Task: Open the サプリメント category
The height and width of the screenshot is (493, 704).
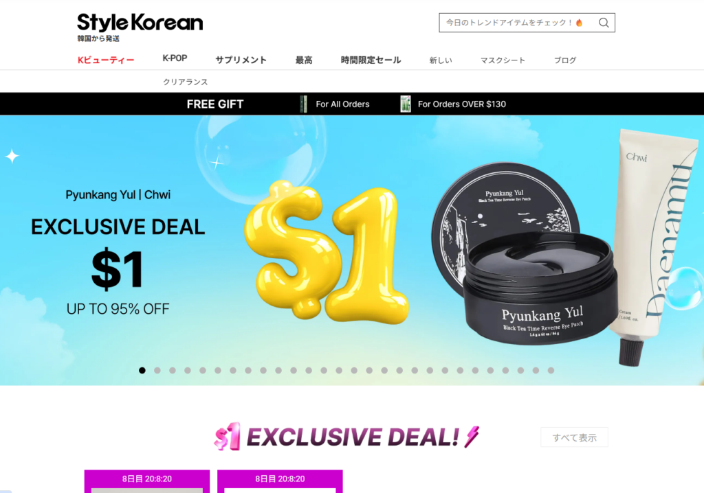Action: (x=241, y=60)
